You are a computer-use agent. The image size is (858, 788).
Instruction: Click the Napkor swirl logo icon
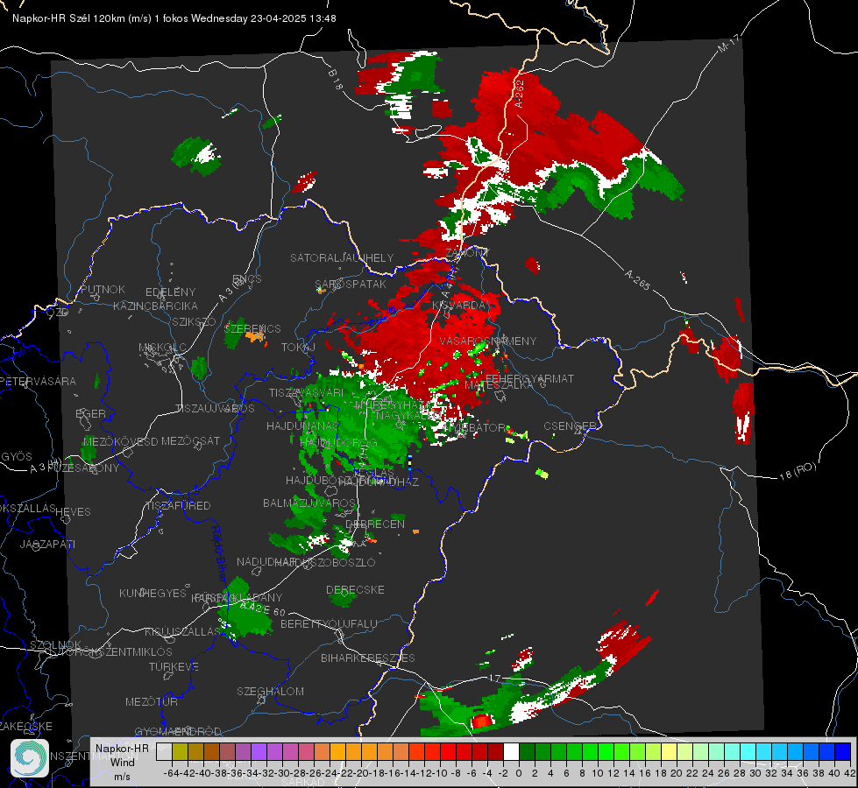click(30, 758)
